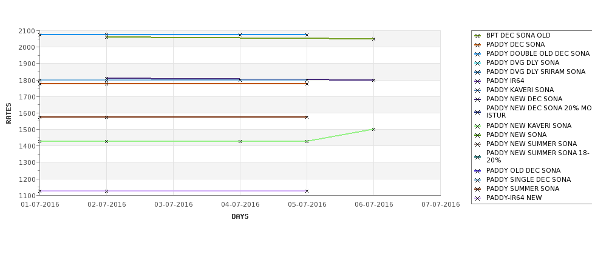Click the PADDY SUMMER SONA legend marker

point(478,189)
